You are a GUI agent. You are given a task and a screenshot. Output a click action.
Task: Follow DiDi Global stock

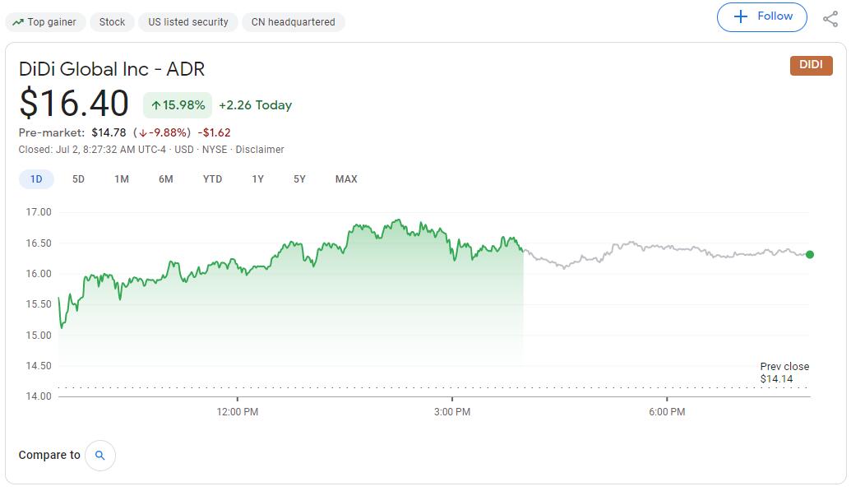[x=761, y=16]
